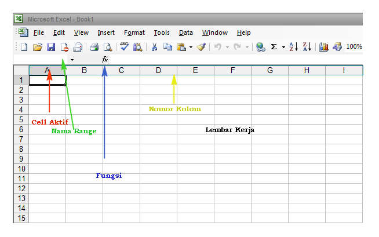Click the Excel workbook icon beside File
This screenshot has height=237, width=379.
coord(23,32)
